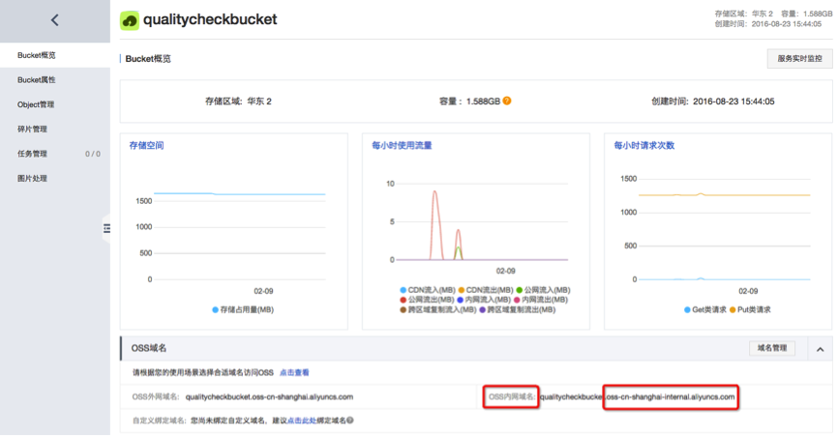Collapse the OSS域名 section chevron
The width and height of the screenshot is (838, 436).
[820, 349]
